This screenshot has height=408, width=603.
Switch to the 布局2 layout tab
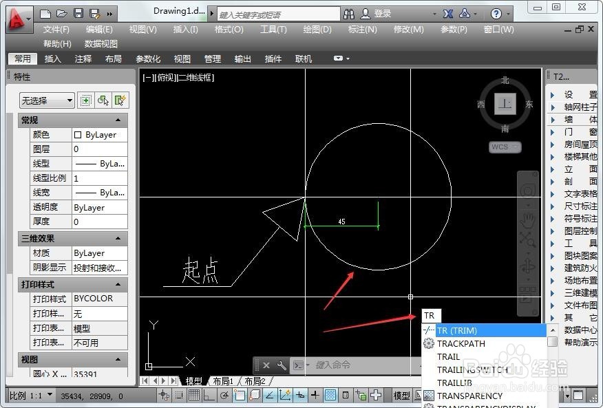pyautogui.click(x=255, y=381)
